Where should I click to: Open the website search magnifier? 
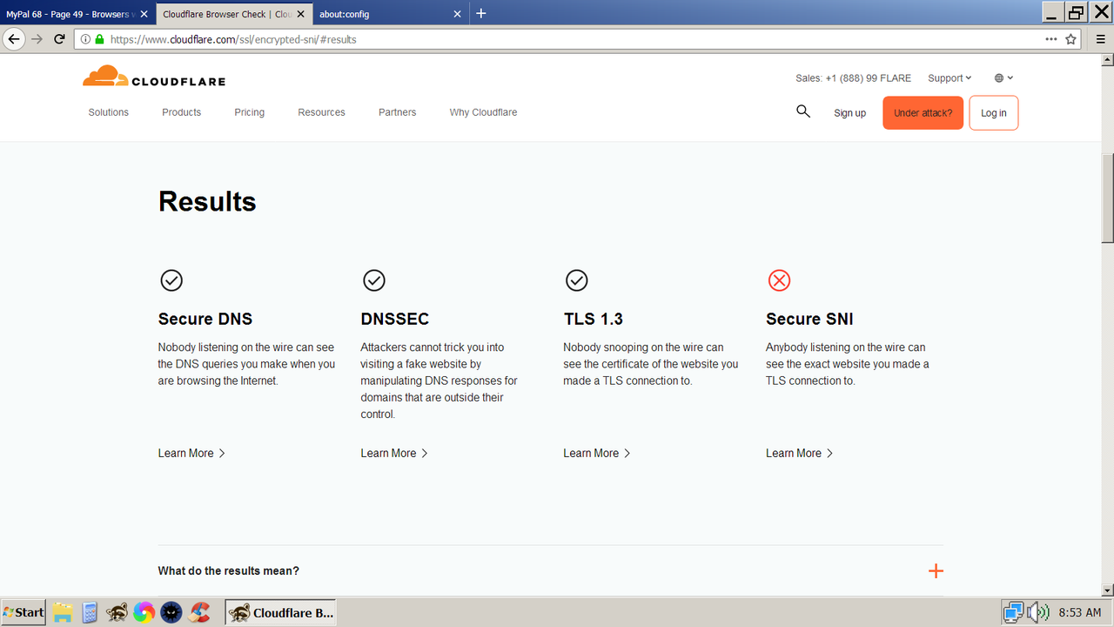[x=803, y=111]
